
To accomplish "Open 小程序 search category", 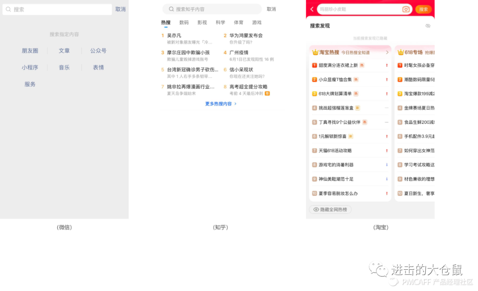I will point(30,67).
